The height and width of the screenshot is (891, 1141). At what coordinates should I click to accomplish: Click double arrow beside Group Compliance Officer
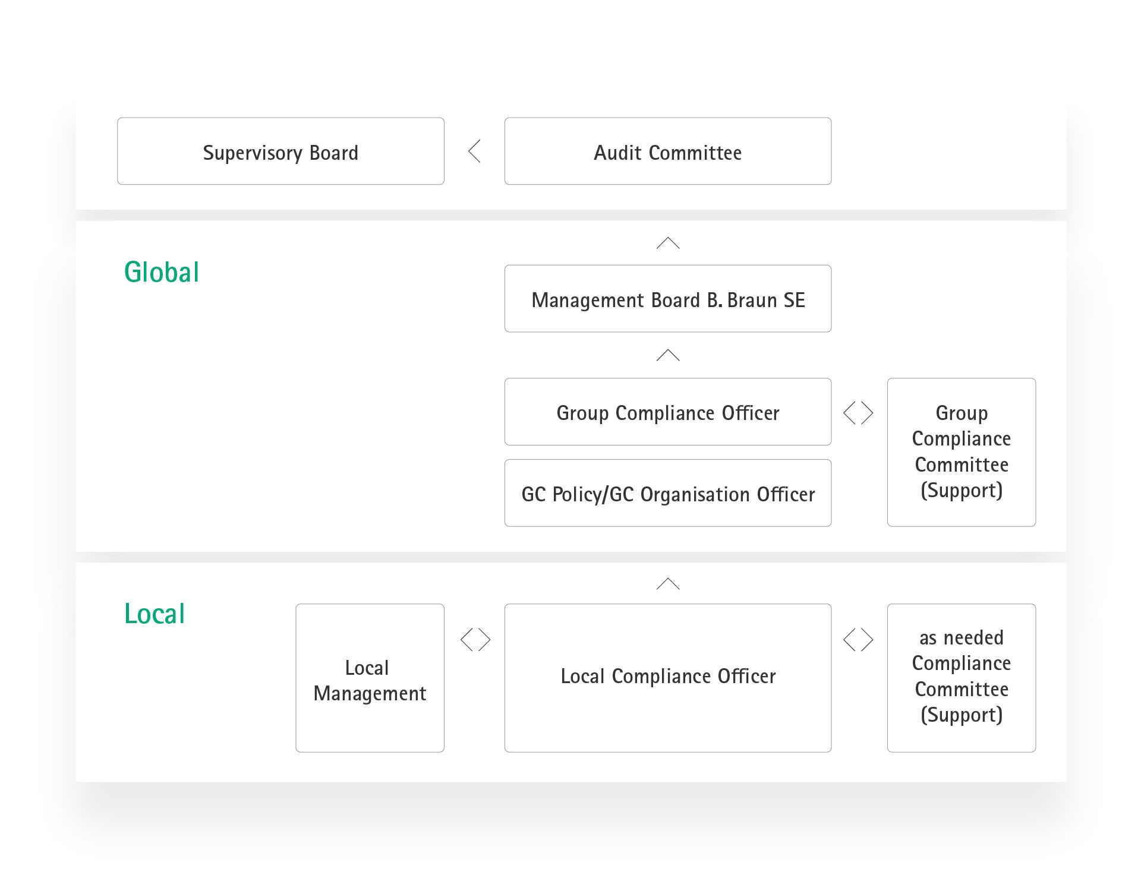click(x=858, y=413)
